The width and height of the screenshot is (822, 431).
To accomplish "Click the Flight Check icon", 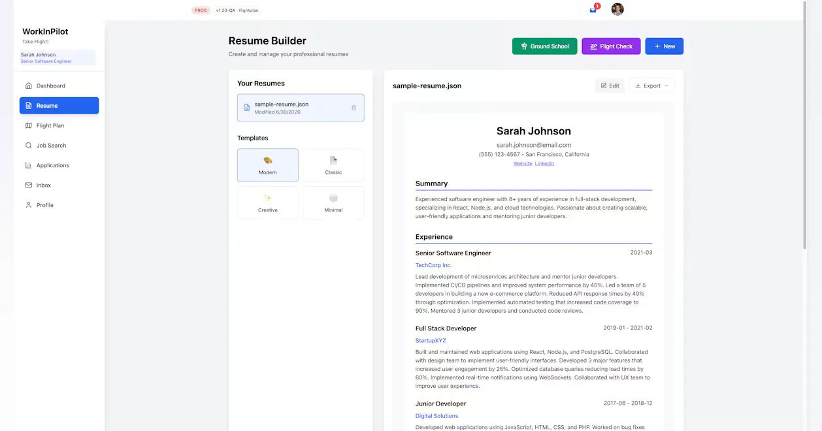I will click(x=594, y=46).
